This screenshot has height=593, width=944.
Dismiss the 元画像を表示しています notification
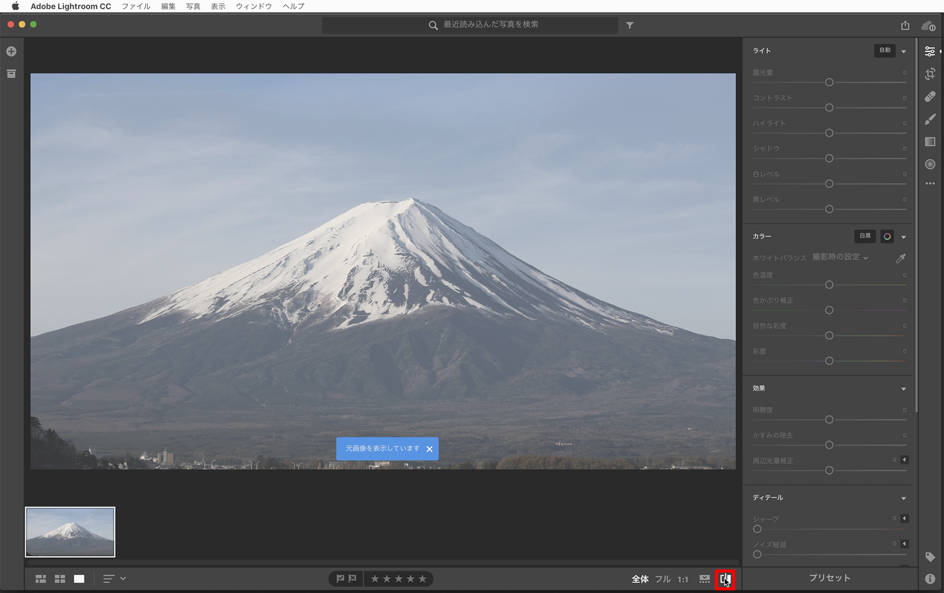pyautogui.click(x=430, y=449)
